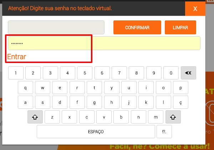This screenshot has width=214, height=150.
Task: Tap the letter m key
Action: pyautogui.click(x=156, y=117)
